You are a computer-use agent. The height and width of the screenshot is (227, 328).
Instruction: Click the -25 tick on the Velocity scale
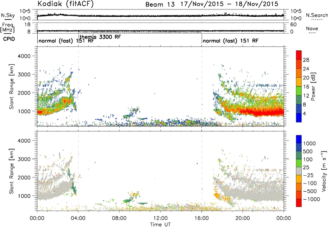pyautogui.click(x=309, y=175)
